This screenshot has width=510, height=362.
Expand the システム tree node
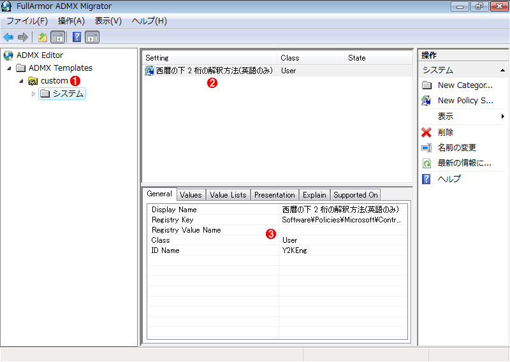point(33,94)
